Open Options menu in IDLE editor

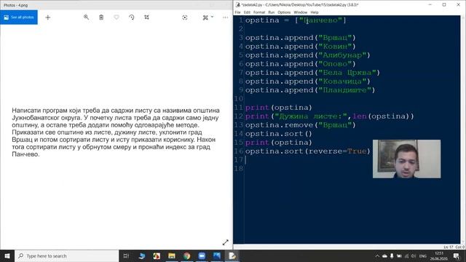click(x=284, y=12)
